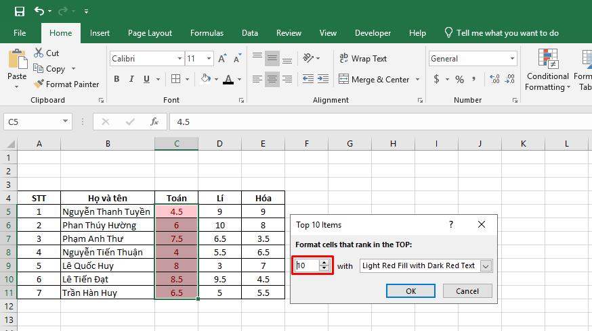Toggle middle align
The image size is (592, 331).
(272, 58)
